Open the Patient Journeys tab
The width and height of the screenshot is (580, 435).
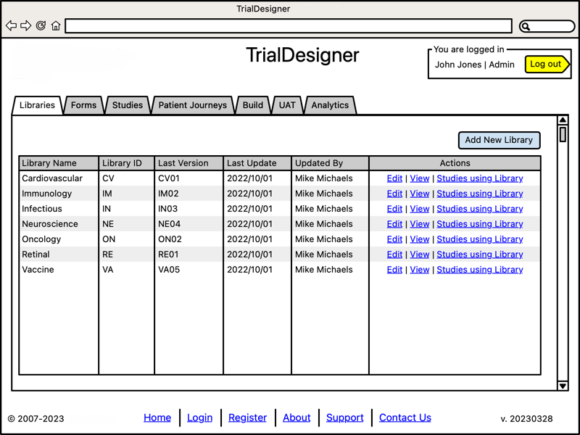(192, 105)
